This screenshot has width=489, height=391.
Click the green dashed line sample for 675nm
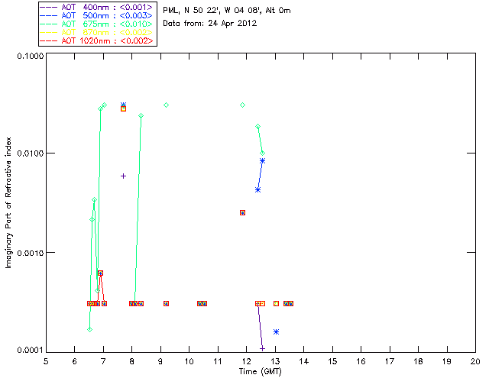(48, 24)
